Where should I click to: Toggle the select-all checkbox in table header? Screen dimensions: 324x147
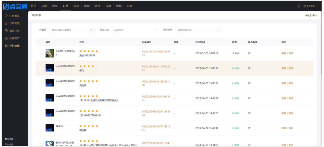click(x=40, y=42)
